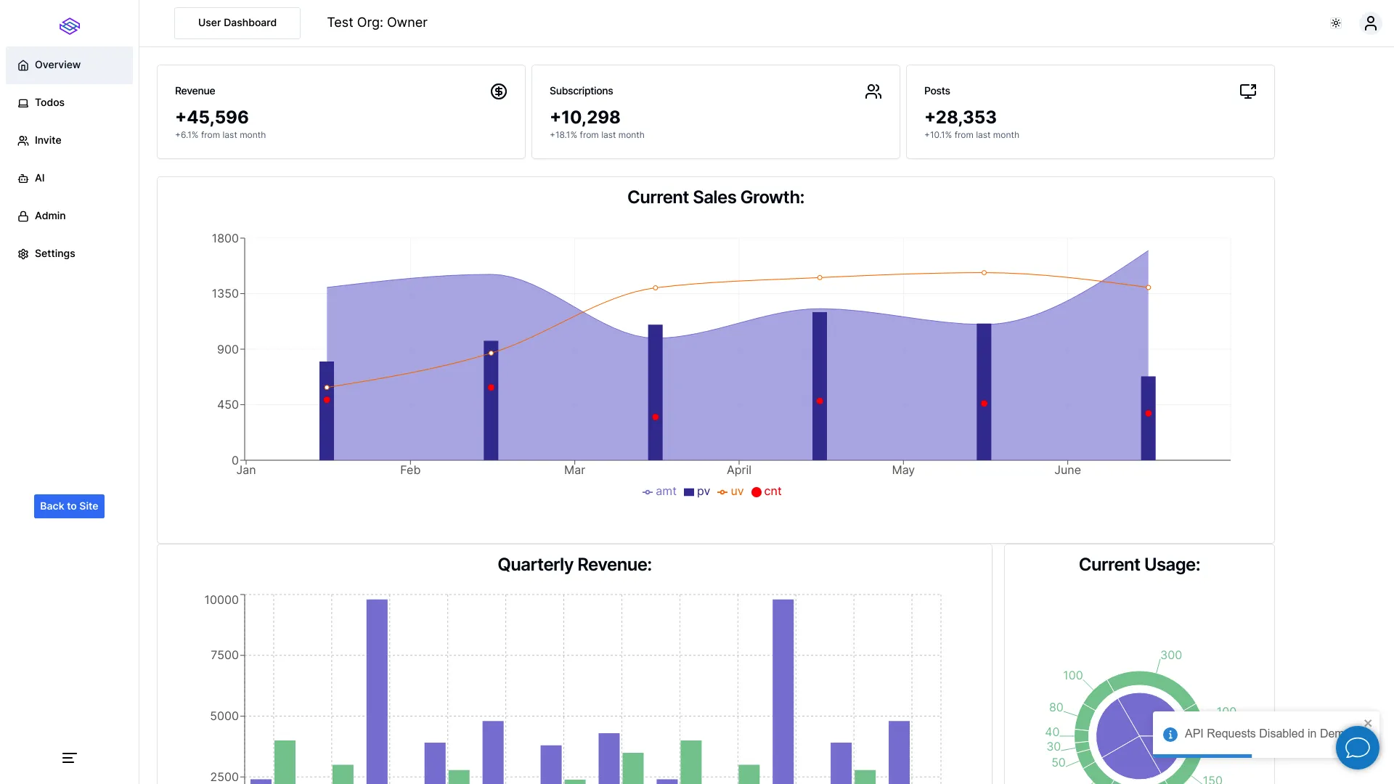
Task: Click the Overview home icon
Action: [23, 65]
